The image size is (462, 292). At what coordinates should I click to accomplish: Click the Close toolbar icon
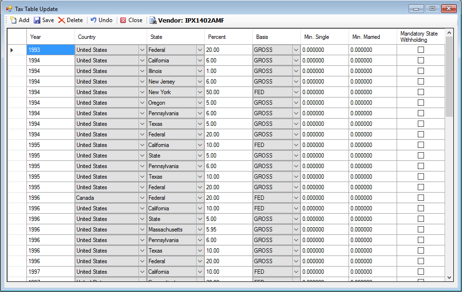coord(123,20)
